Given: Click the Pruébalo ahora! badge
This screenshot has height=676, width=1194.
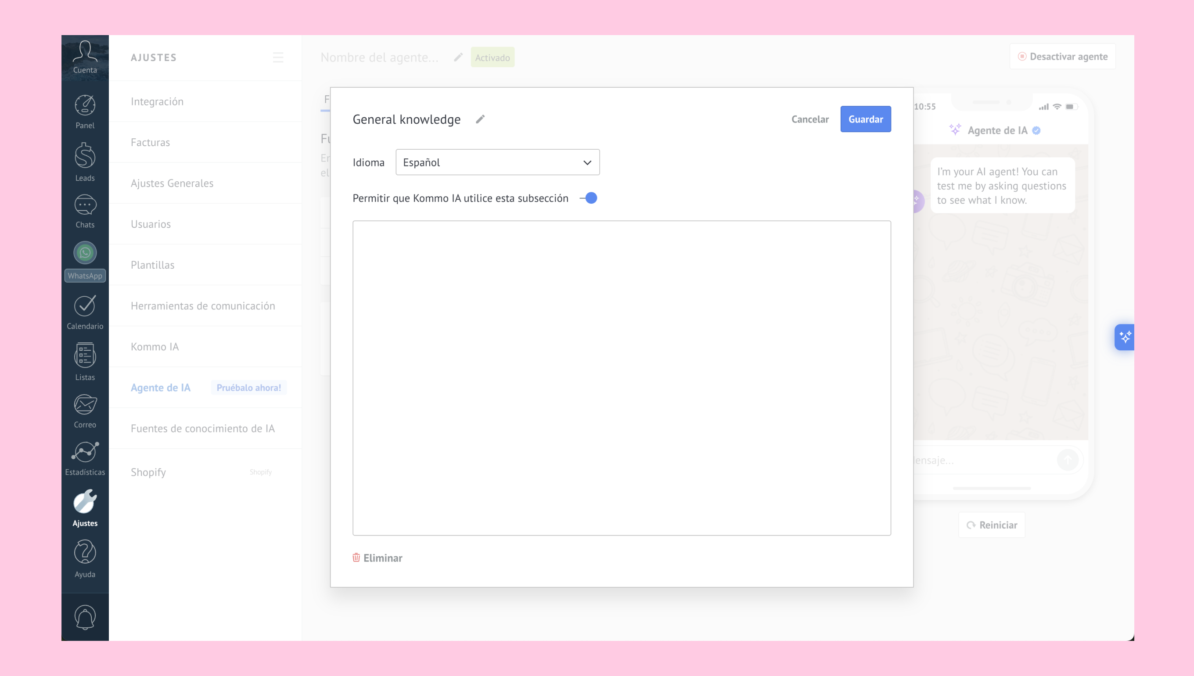Looking at the screenshot, I should point(248,387).
